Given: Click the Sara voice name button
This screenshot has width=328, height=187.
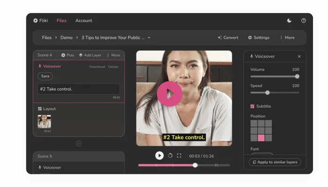Looking at the screenshot, I should [x=45, y=76].
